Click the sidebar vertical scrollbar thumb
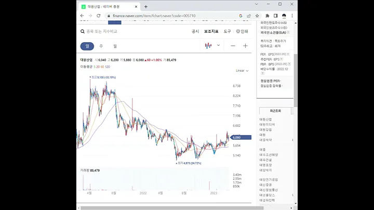374x210 pixels. 296,80
